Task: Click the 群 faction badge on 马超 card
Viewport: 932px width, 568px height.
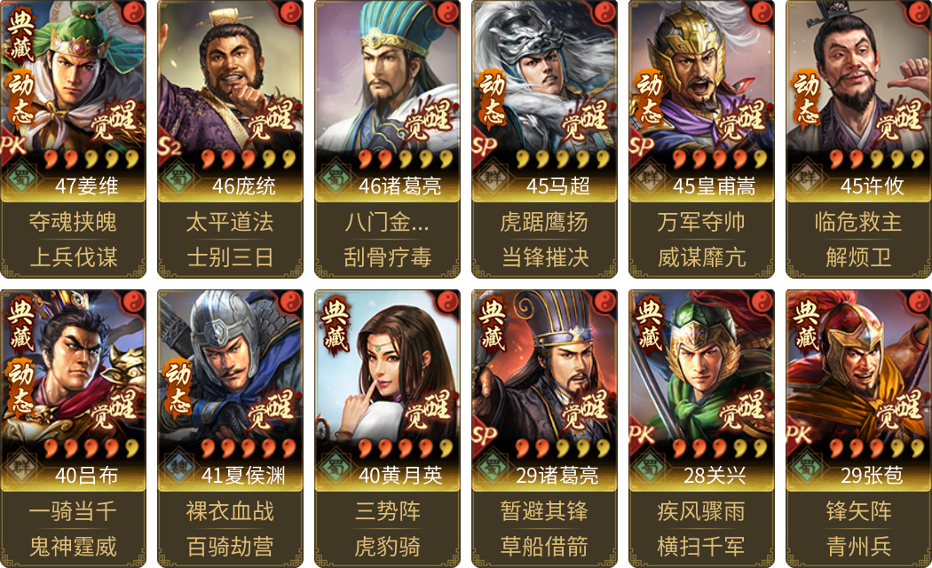Action: click(493, 177)
